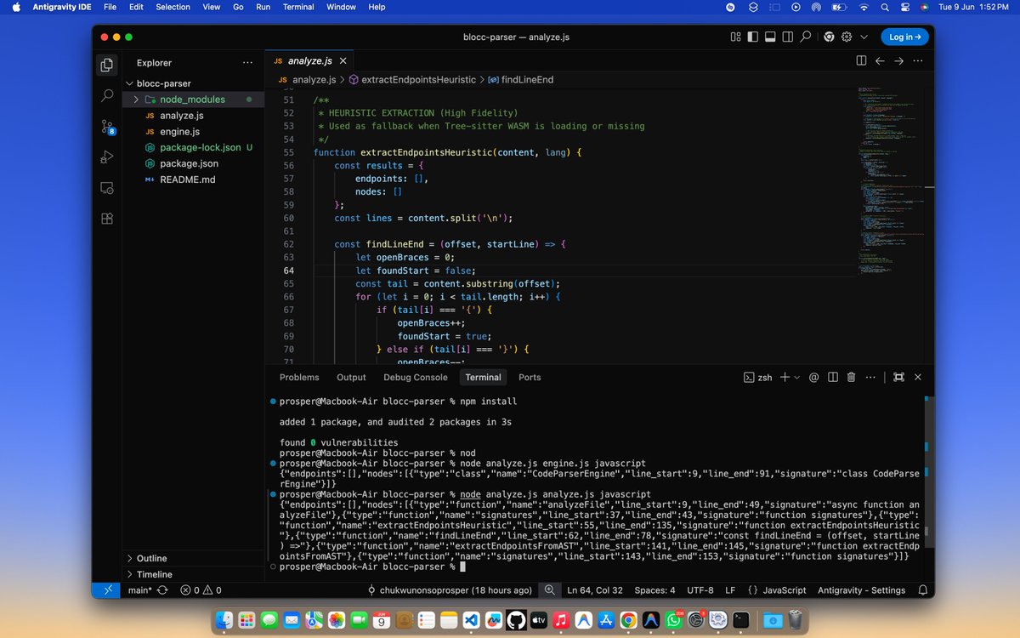Open the Selection menu in menu bar
1020x638 pixels.
pyautogui.click(x=173, y=7)
